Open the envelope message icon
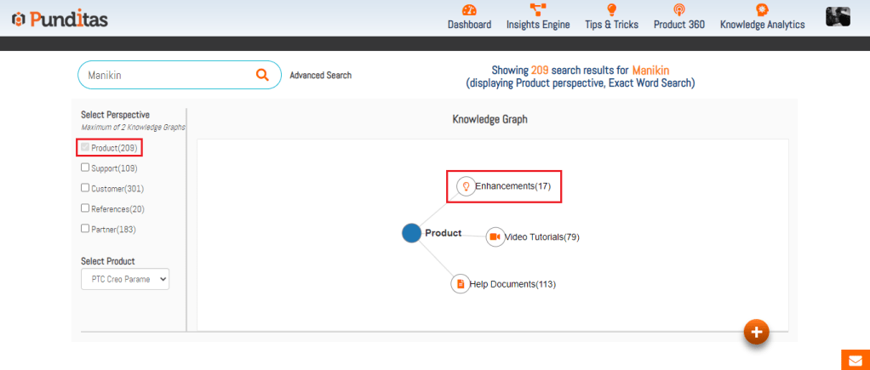Screen dimensions: 870x370 (x=854, y=360)
